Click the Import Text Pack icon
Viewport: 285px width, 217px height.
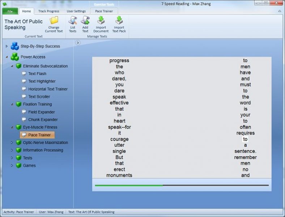[119, 21]
